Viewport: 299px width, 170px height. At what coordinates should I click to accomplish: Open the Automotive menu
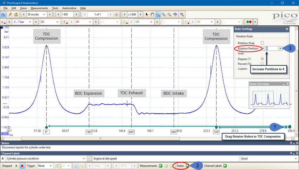tap(69, 8)
